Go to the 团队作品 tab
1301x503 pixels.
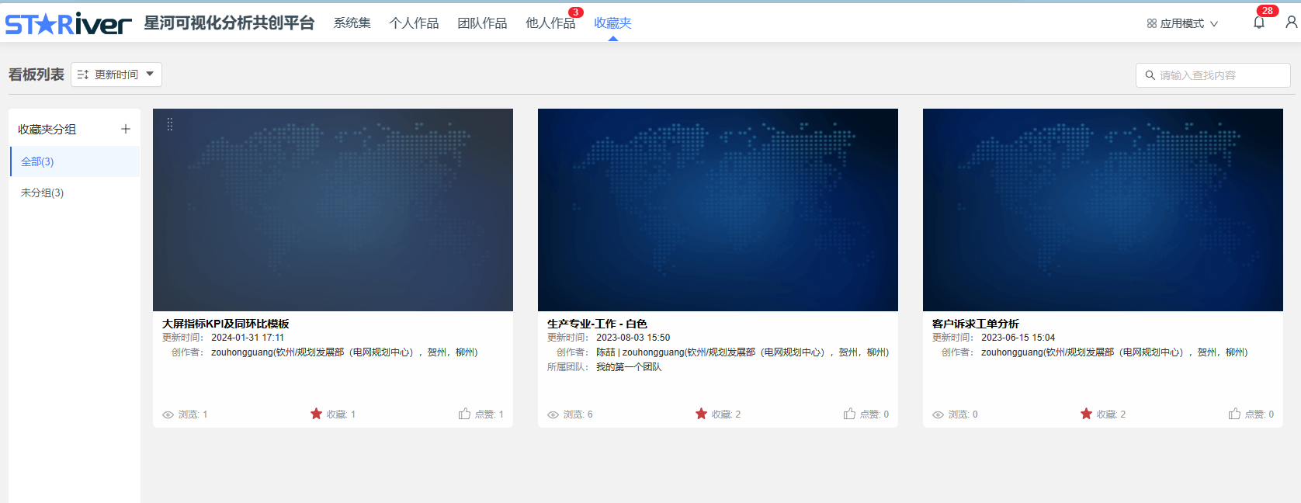coord(482,23)
